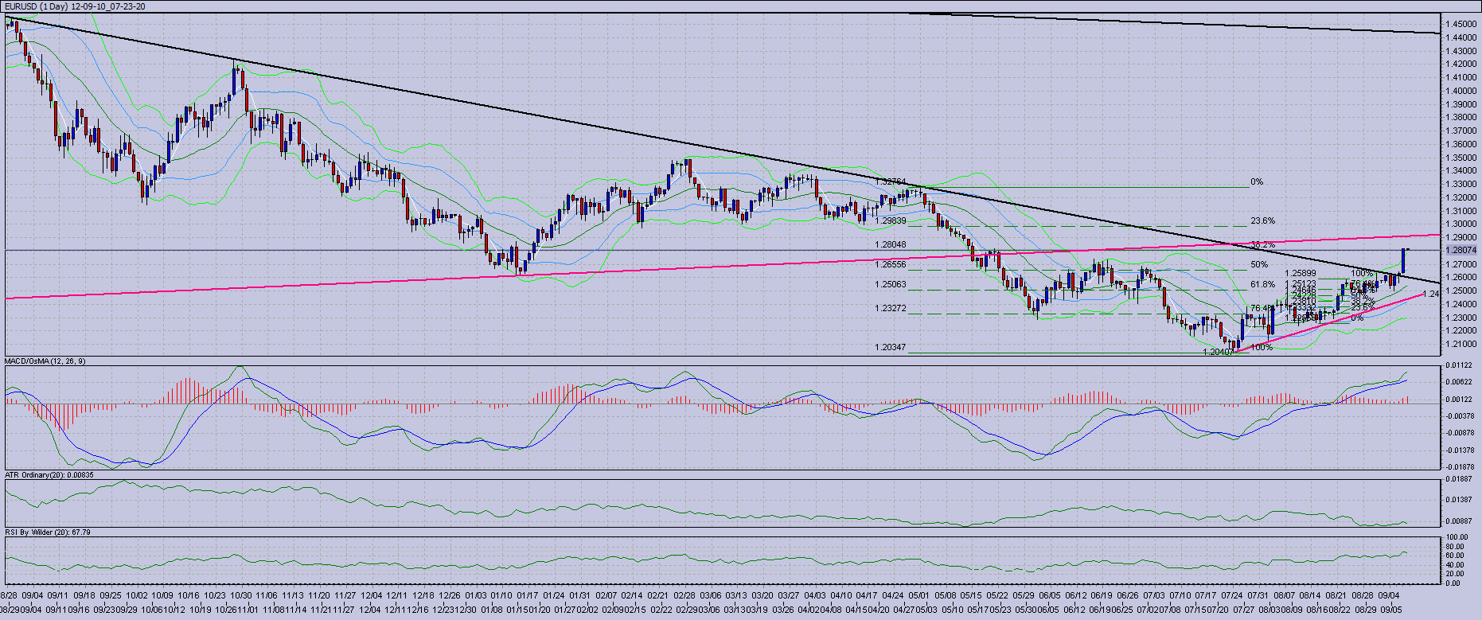The image size is (1482, 620).
Task: Select the latest tall blue candlestick
Action: pos(1403,259)
